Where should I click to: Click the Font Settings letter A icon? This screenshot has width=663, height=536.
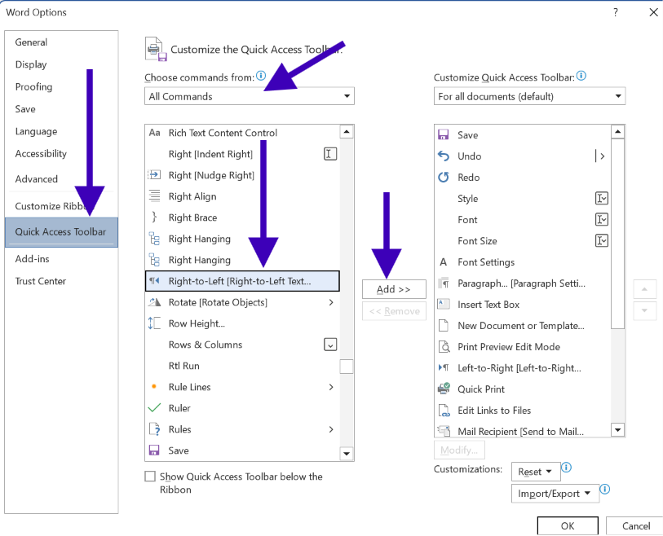443,261
